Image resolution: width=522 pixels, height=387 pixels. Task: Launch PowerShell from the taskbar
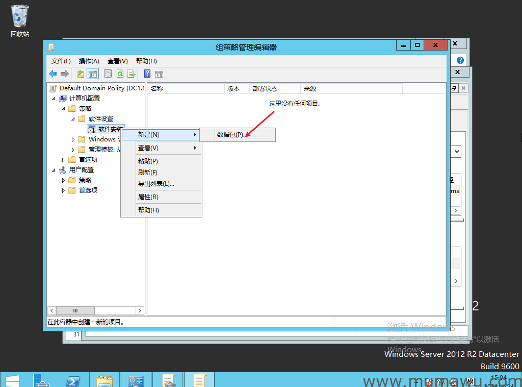73,381
